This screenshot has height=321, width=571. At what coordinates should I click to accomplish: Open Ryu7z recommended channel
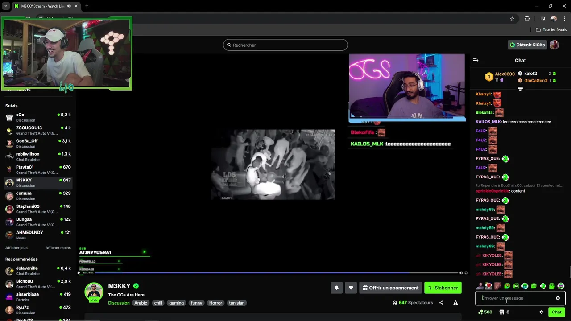(x=38, y=310)
